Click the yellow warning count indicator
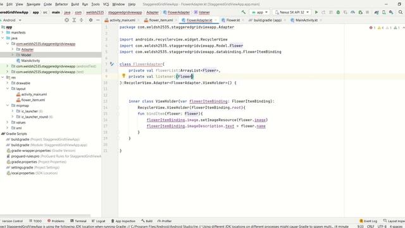The image size is (405, 228). (380, 28)
